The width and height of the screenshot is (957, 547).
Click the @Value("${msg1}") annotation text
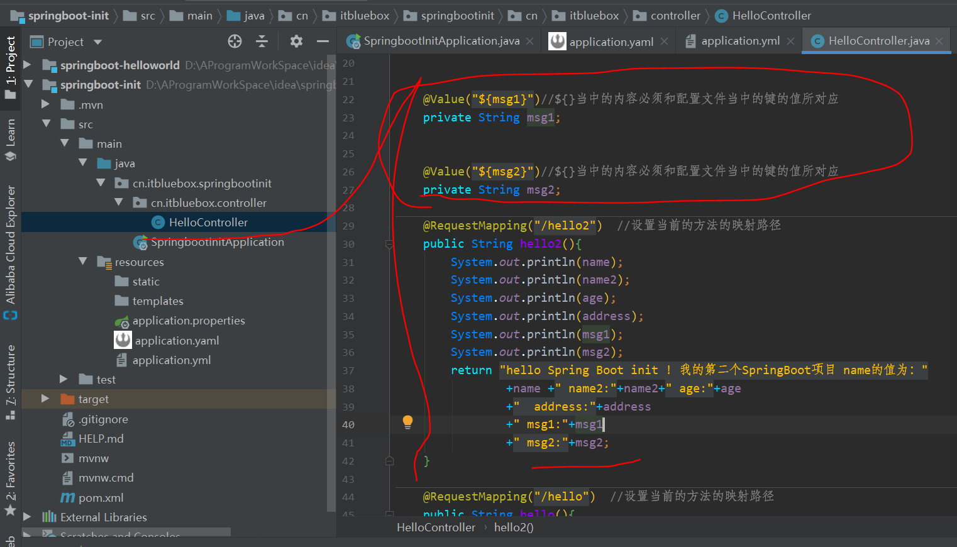(x=481, y=99)
